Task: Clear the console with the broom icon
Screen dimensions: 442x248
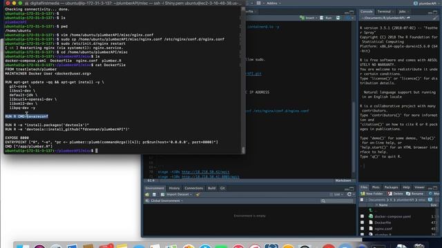Action: (x=435, y=18)
